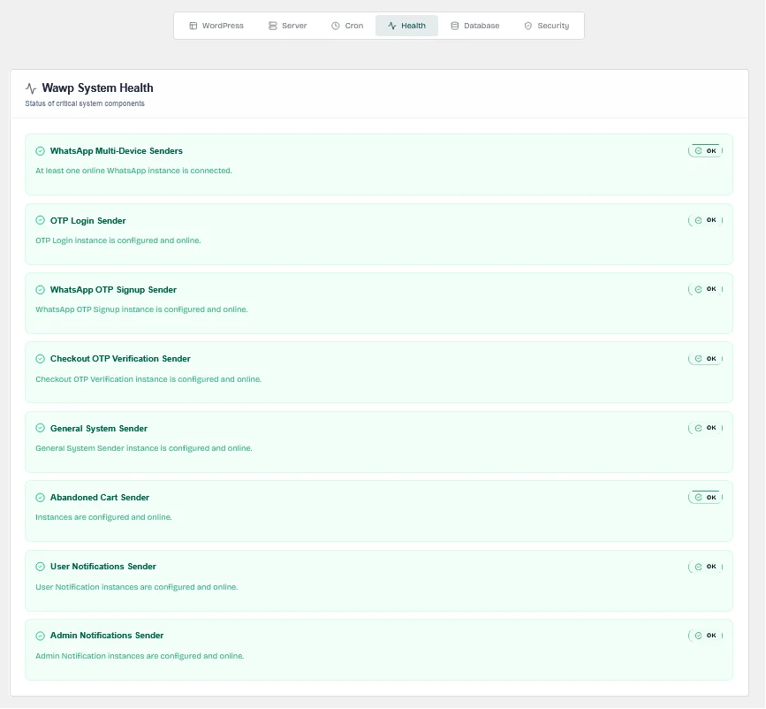Click OK badge for Checkout OTP Verification Sender
766x709 pixels.
705,358
